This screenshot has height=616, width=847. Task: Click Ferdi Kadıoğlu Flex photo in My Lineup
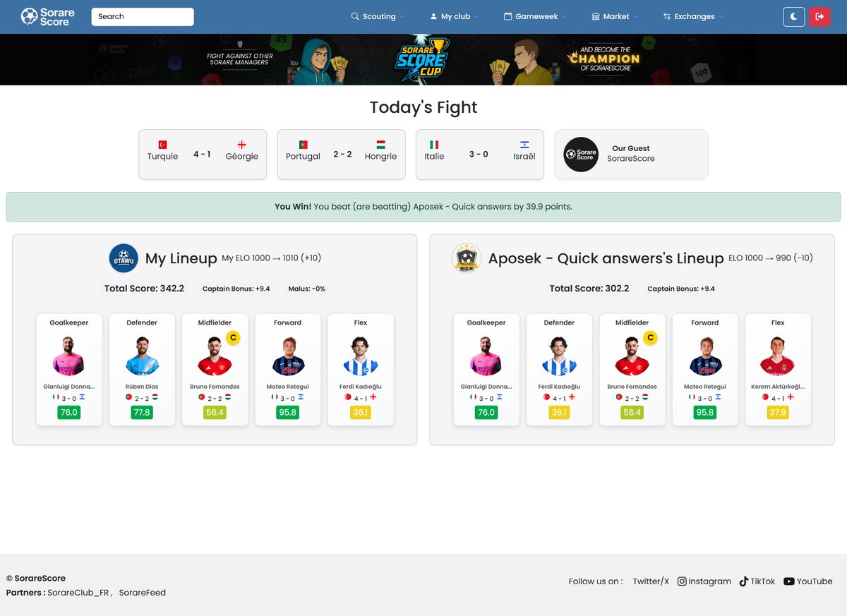(361, 356)
